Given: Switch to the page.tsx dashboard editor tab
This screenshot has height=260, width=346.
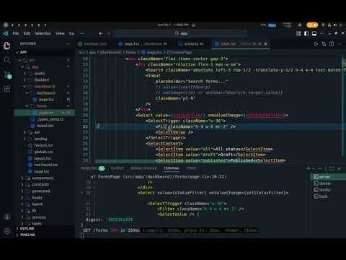Looking at the screenshot, I should click(x=143, y=44).
